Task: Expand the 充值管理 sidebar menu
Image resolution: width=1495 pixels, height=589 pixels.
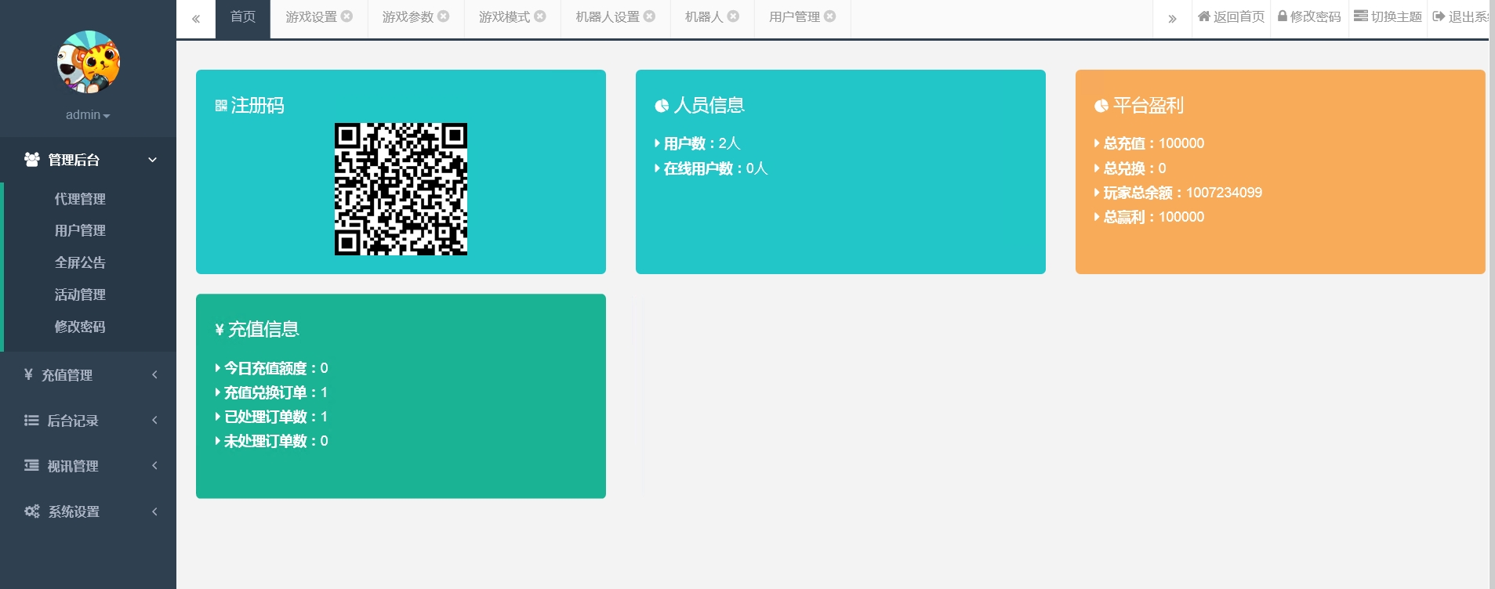Action: pyautogui.click(x=88, y=375)
